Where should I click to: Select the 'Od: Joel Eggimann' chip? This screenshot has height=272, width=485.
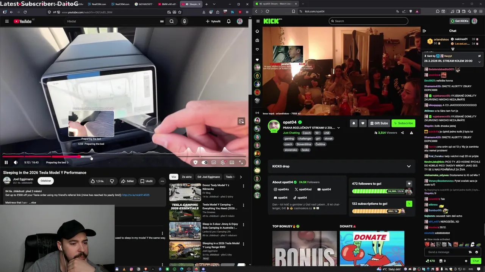[x=208, y=177]
